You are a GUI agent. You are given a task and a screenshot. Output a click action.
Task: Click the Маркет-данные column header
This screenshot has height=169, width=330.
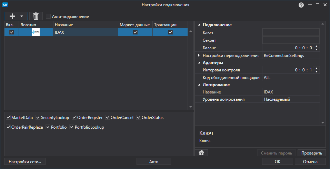pyautogui.click(x=135, y=25)
